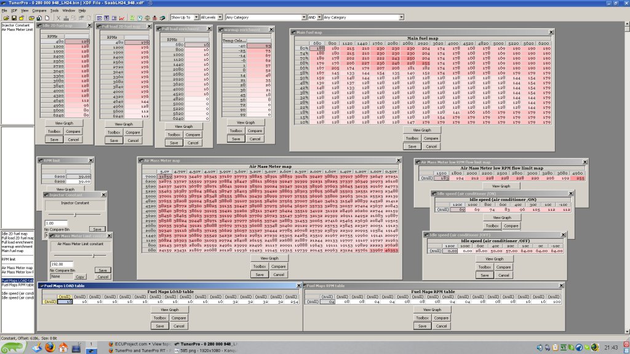Click View Graph in Main fuel map
630x354 pixels.
pos(422,130)
